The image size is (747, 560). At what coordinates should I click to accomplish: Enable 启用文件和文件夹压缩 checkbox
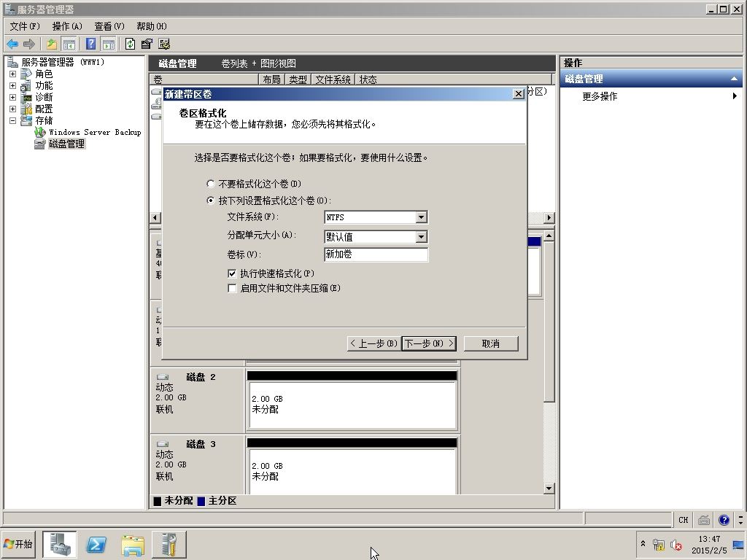(x=232, y=288)
